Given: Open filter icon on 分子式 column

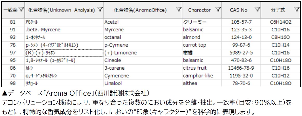Looking at the screenshot, I should (x=297, y=9).
